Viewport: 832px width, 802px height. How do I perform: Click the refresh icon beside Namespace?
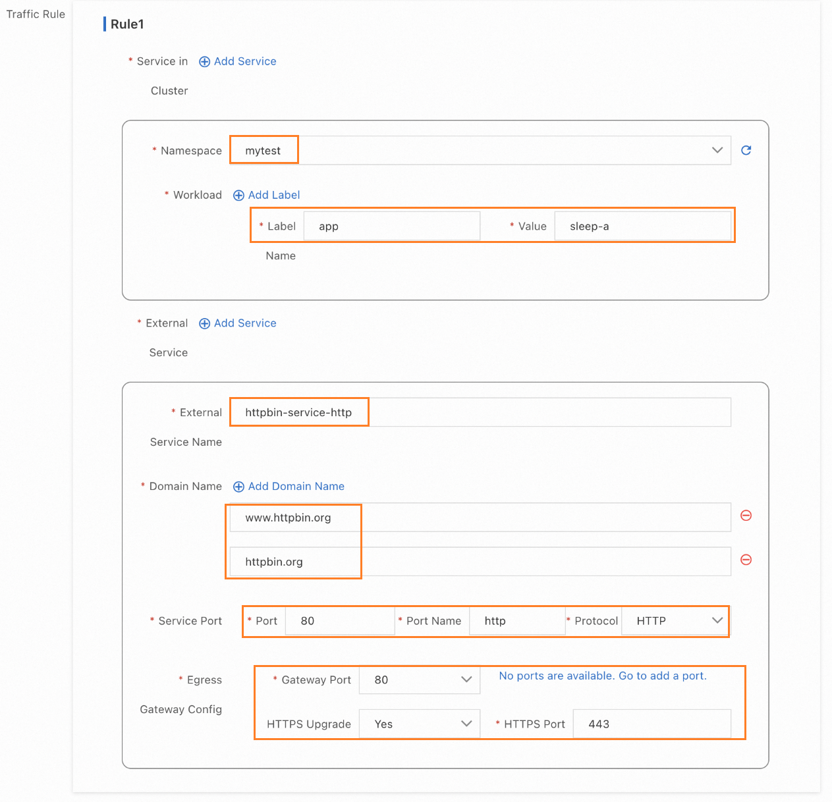746,150
